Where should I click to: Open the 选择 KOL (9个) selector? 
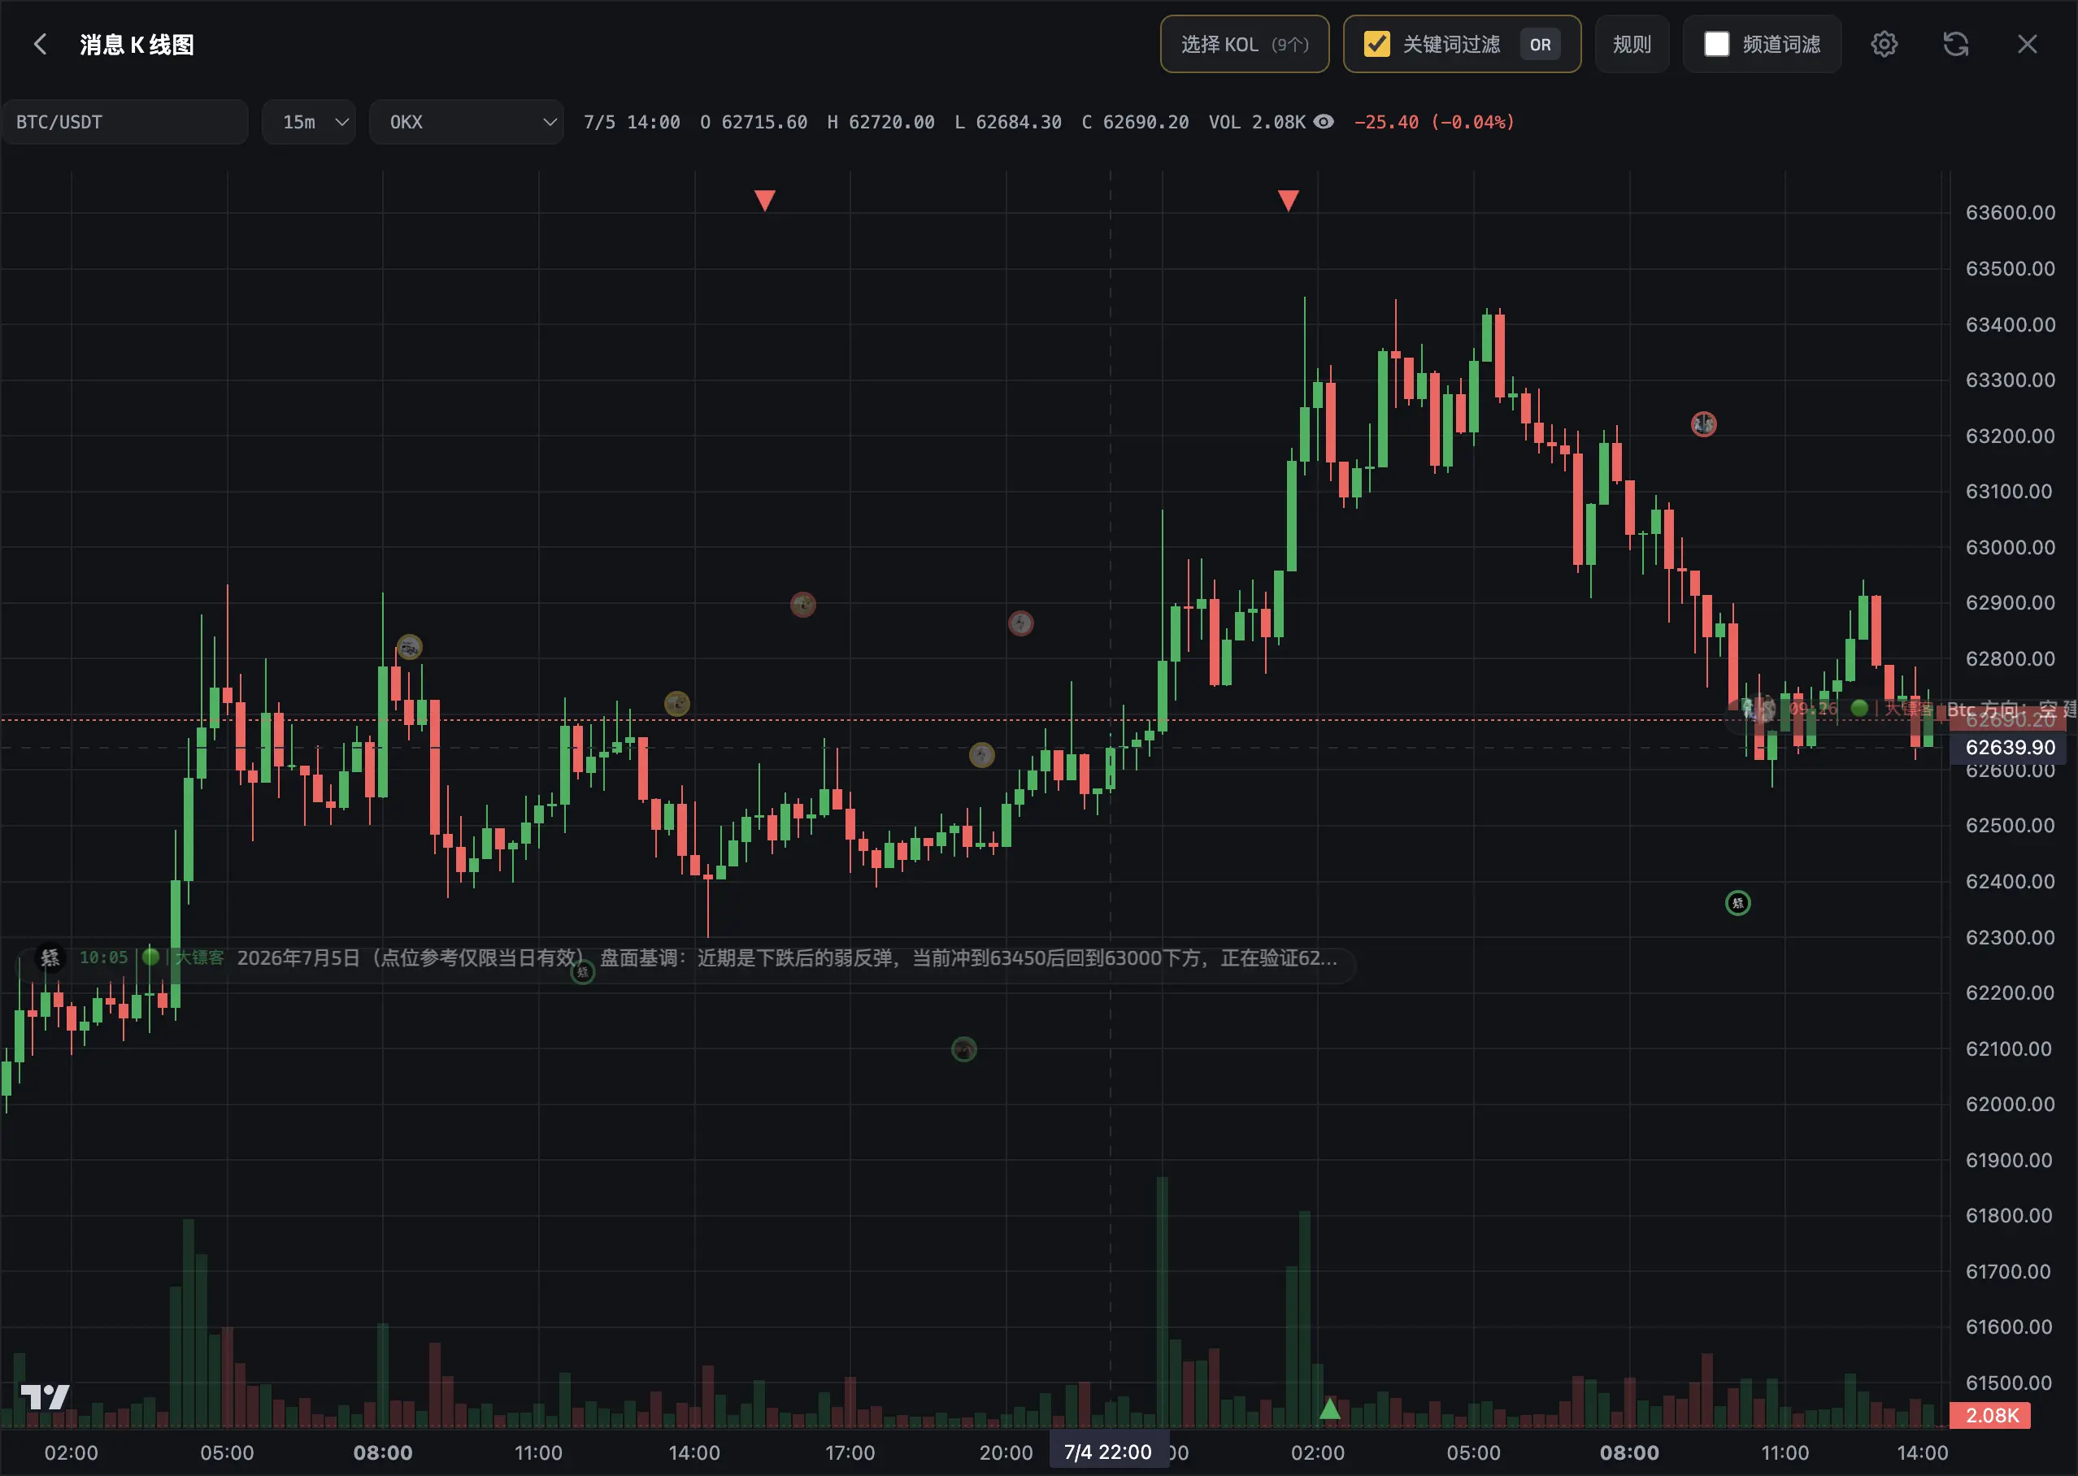click(x=1245, y=44)
